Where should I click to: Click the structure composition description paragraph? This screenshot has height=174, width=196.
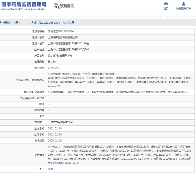[x=119, y=80]
